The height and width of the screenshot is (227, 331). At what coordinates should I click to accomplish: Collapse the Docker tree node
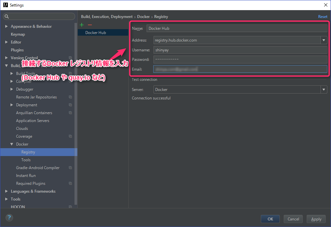pos(11,144)
